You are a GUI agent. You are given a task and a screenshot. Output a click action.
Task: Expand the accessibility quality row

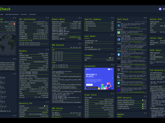pyautogui.click(x=99, y=24)
